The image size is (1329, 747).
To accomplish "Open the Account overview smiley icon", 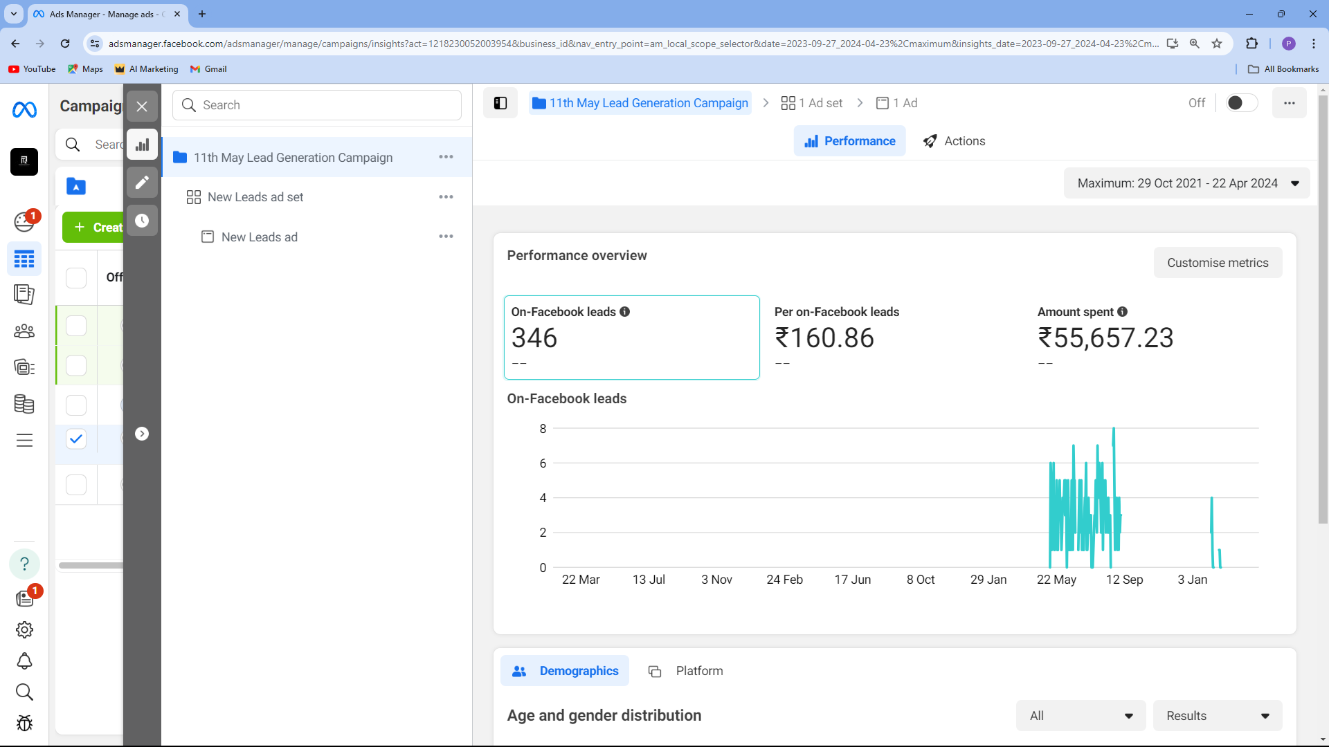I will [x=24, y=221].
